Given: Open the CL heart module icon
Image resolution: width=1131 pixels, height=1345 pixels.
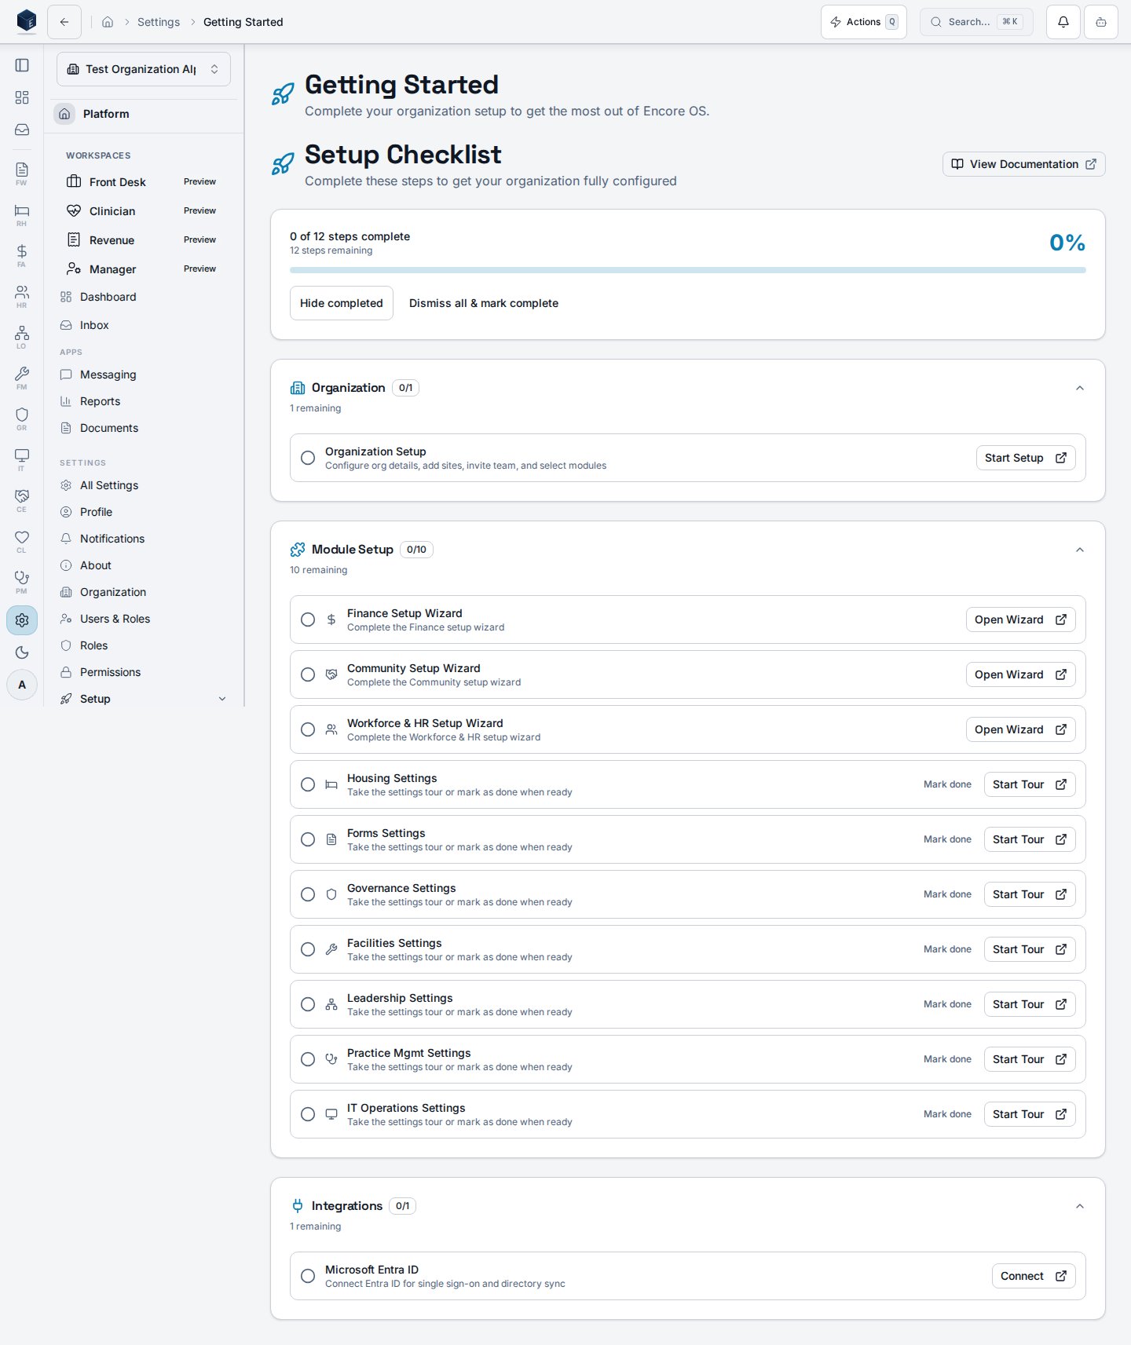Looking at the screenshot, I should [x=22, y=541].
